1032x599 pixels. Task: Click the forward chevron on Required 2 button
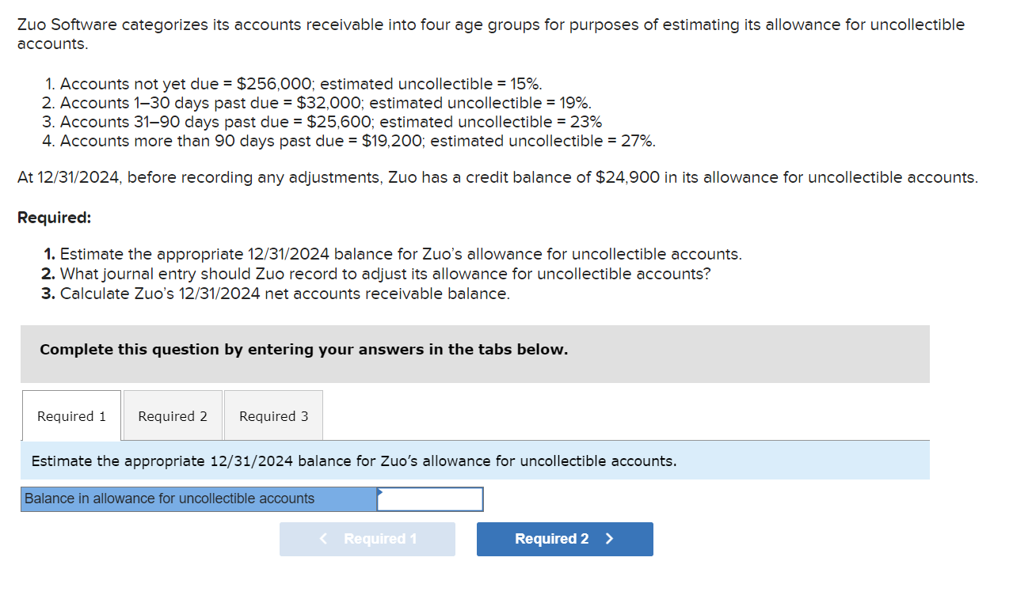click(610, 539)
